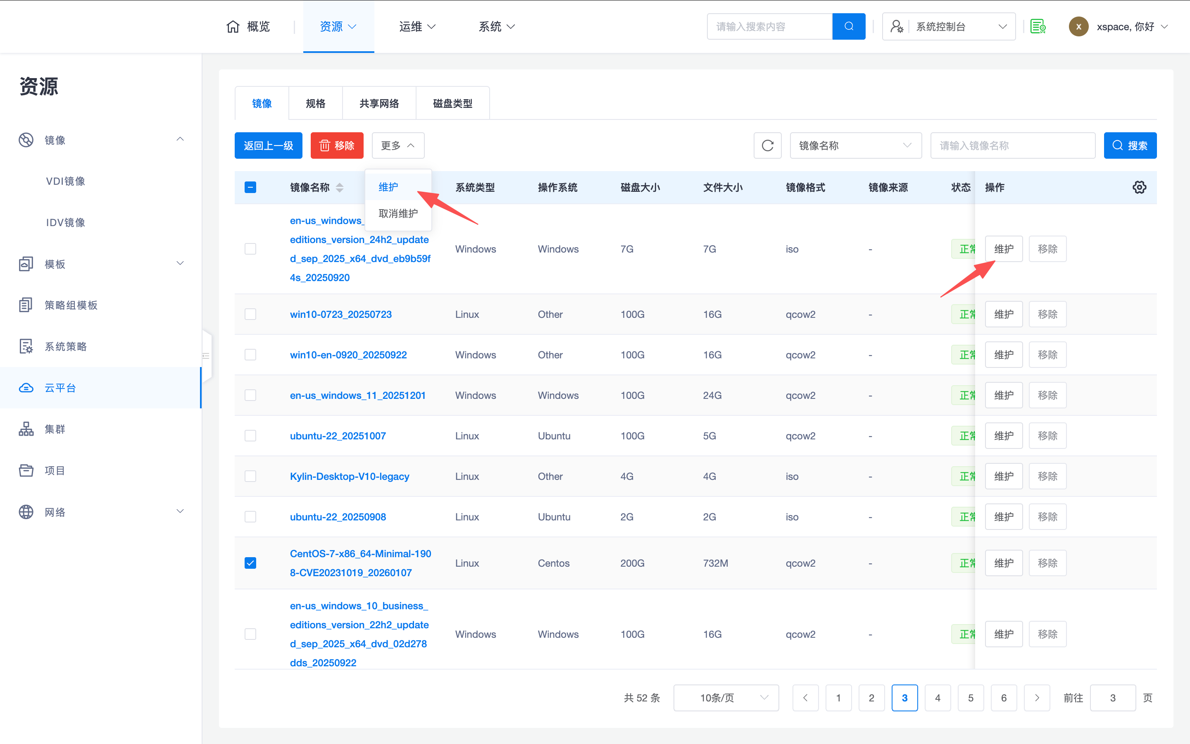Go to pagination page 5
This screenshot has width=1190, height=744.
click(x=970, y=698)
